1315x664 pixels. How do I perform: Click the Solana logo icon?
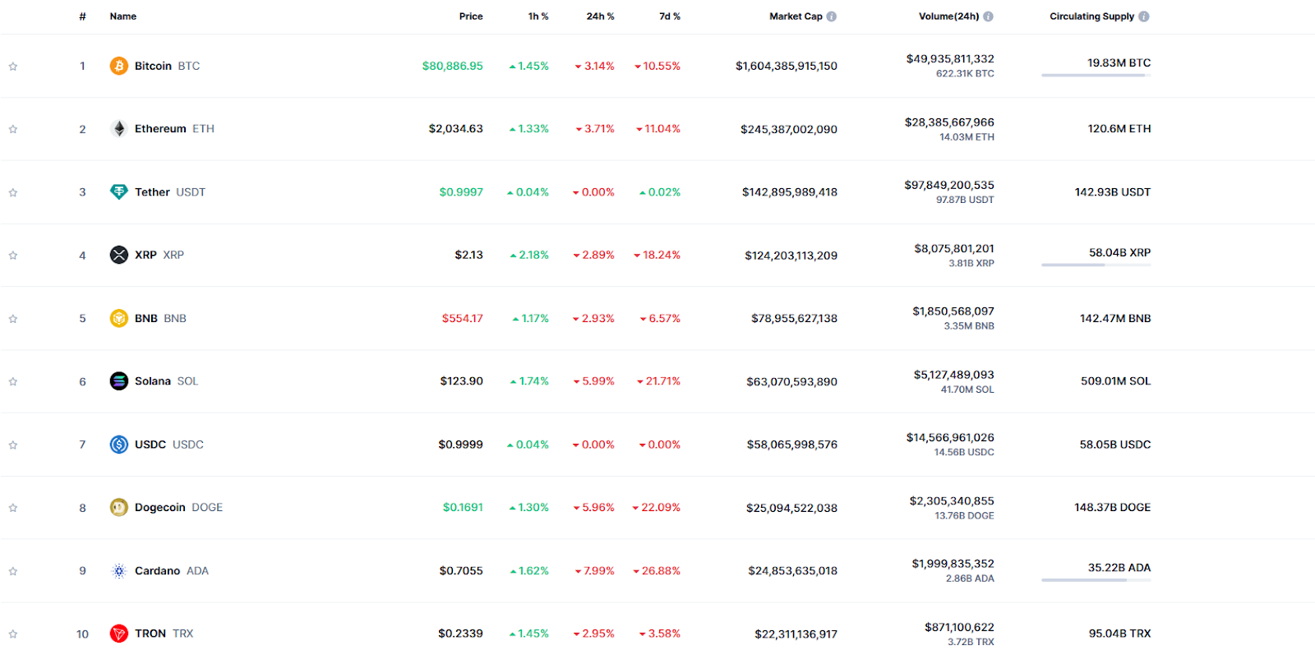(x=119, y=381)
